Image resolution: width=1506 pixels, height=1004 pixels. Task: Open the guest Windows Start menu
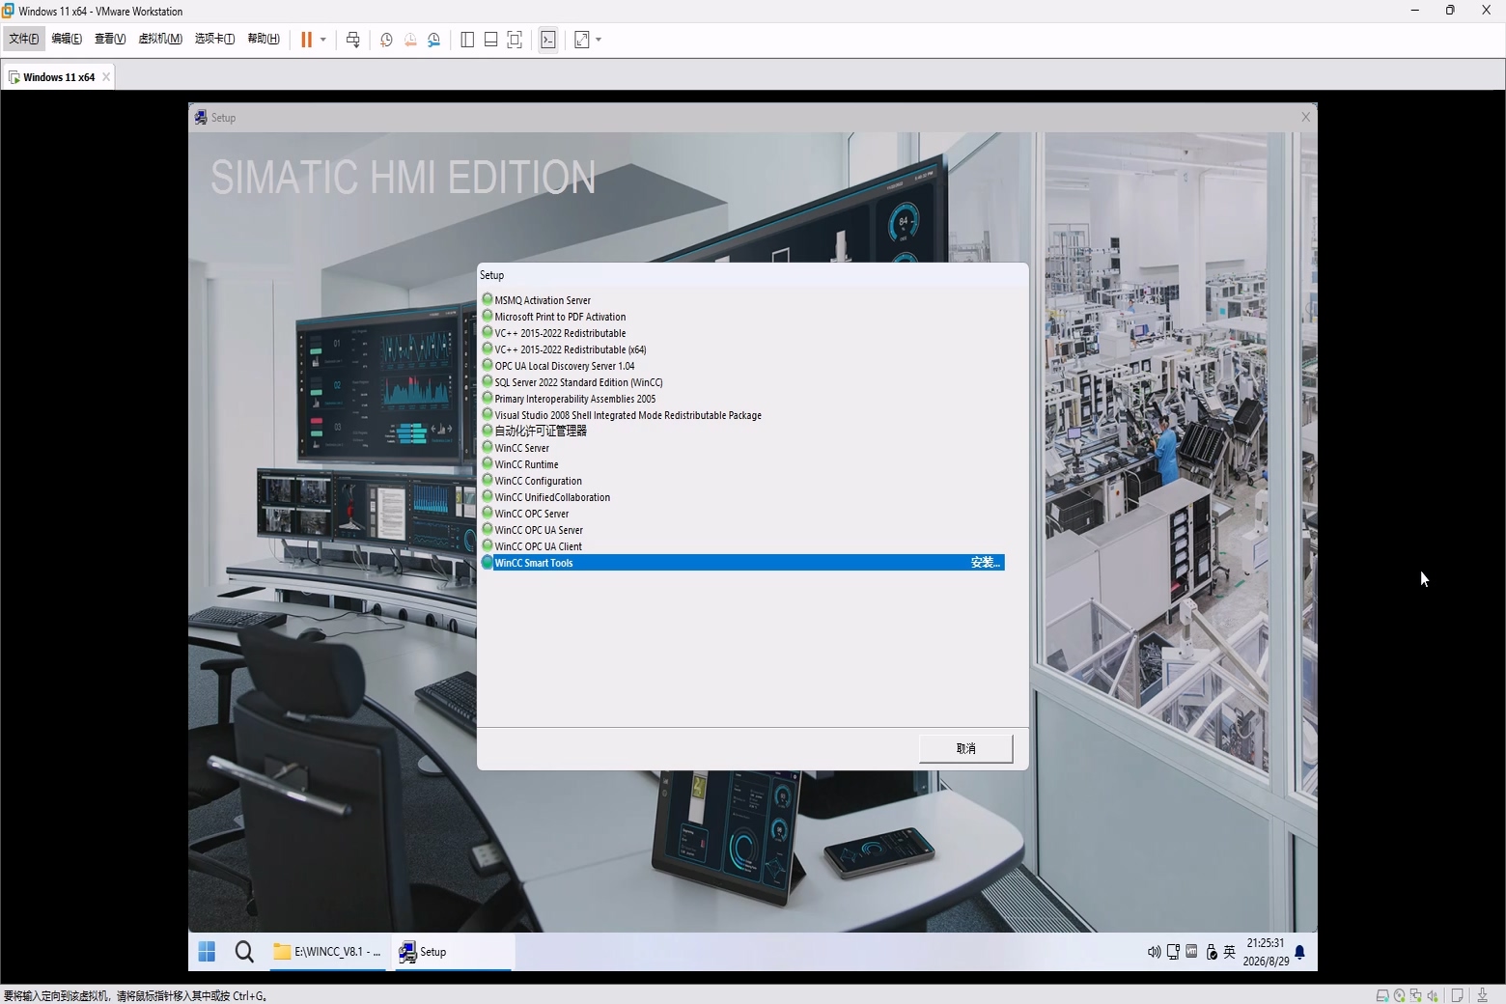point(207,952)
